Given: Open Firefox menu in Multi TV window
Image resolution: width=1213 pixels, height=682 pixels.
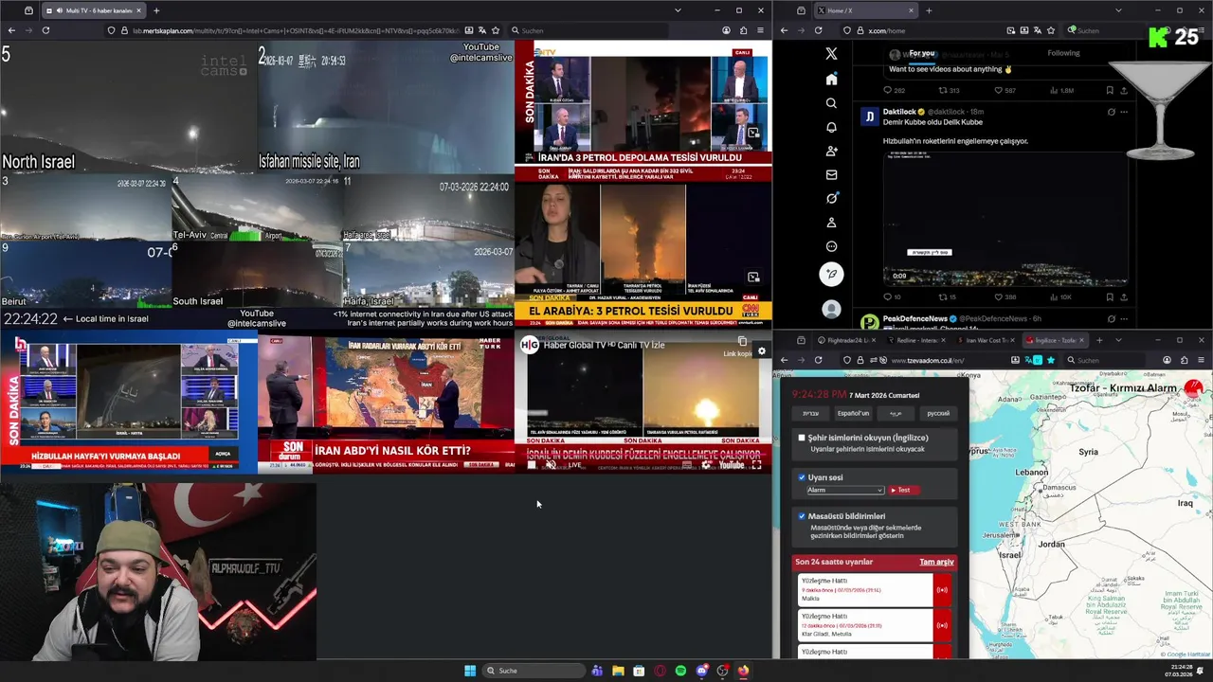Looking at the screenshot, I should pos(760,30).
